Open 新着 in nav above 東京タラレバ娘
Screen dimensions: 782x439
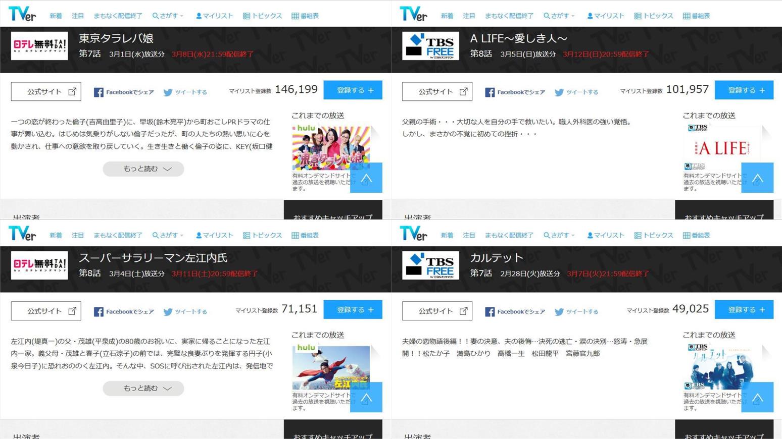point(56,16)
